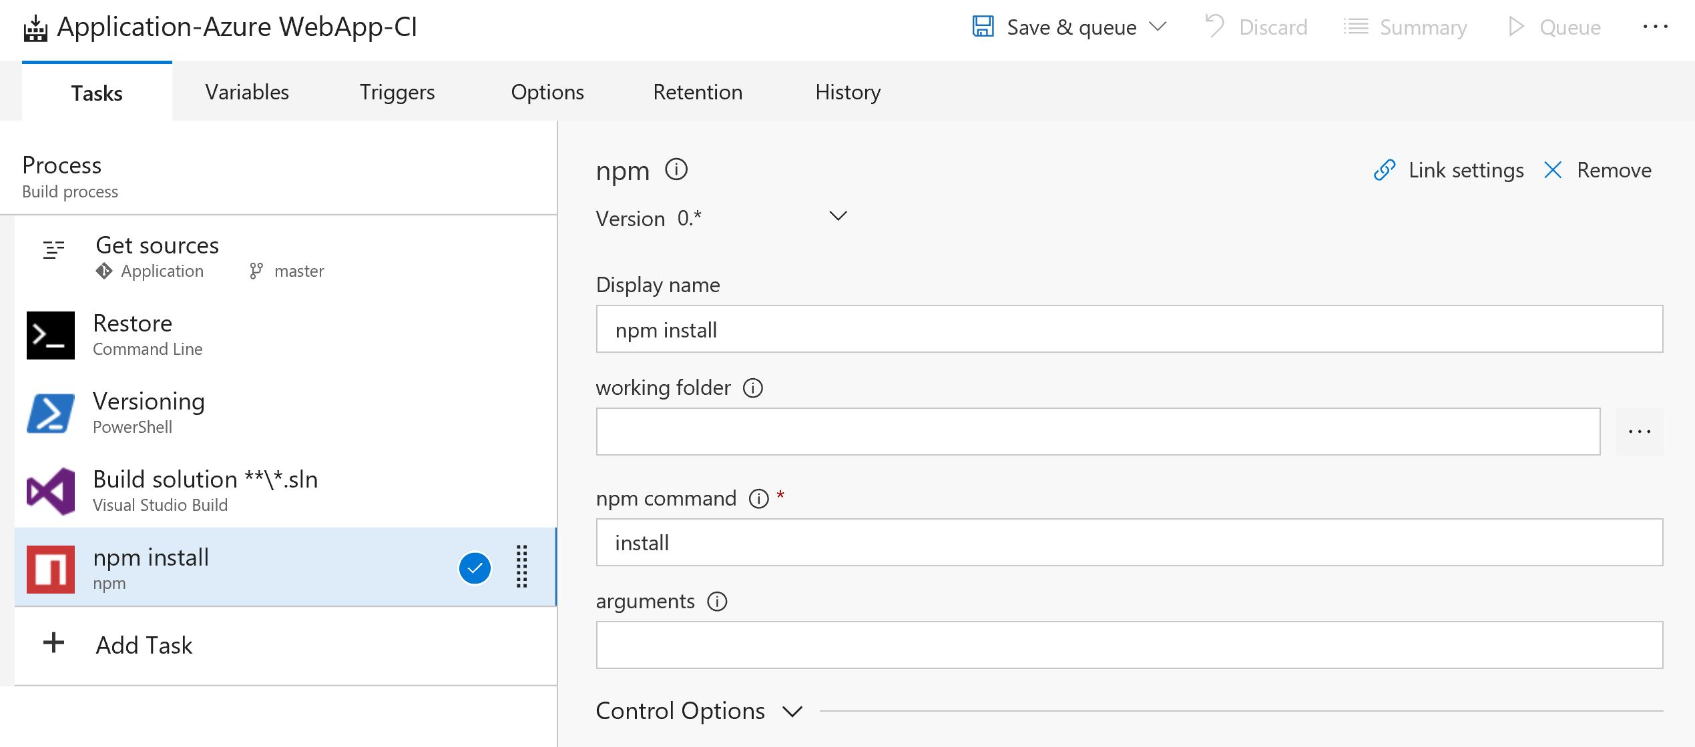Open the Save & queue dropdown arrow
This screenshot has width=1695, height=747.
[1158, 27]
